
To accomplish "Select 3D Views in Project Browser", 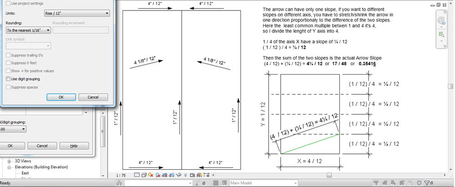I will pos(23,161).
